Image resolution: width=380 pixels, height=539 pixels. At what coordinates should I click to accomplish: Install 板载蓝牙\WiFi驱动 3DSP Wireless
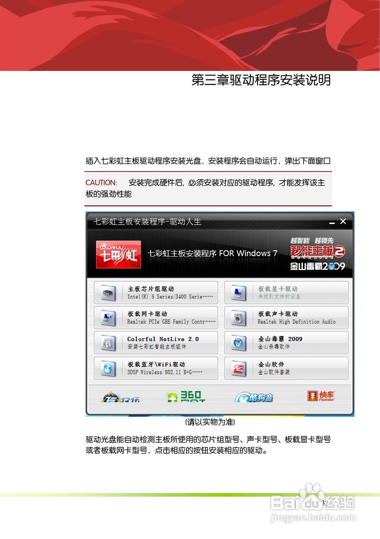pos(156,368)
